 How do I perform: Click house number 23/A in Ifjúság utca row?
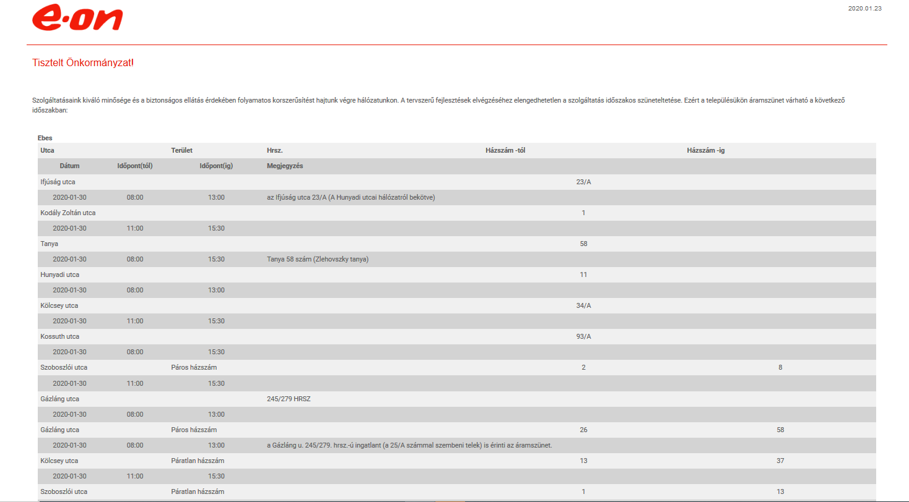click(x=584, y=182)
